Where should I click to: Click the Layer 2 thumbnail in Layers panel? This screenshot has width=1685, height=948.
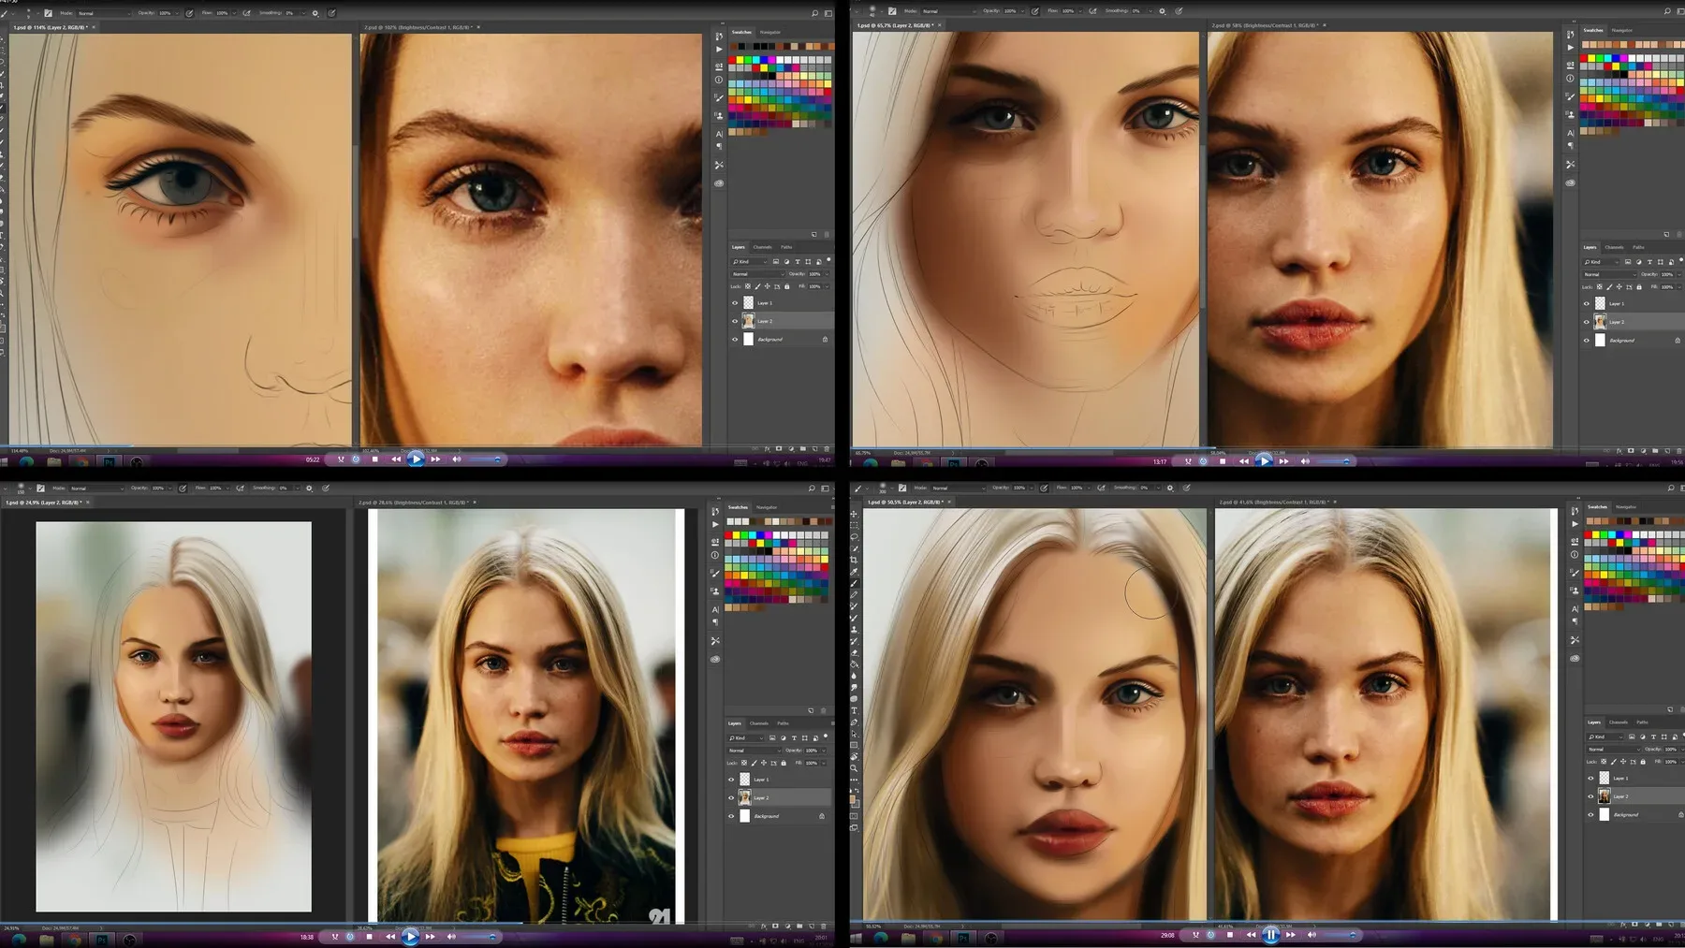click(1604, 796)
